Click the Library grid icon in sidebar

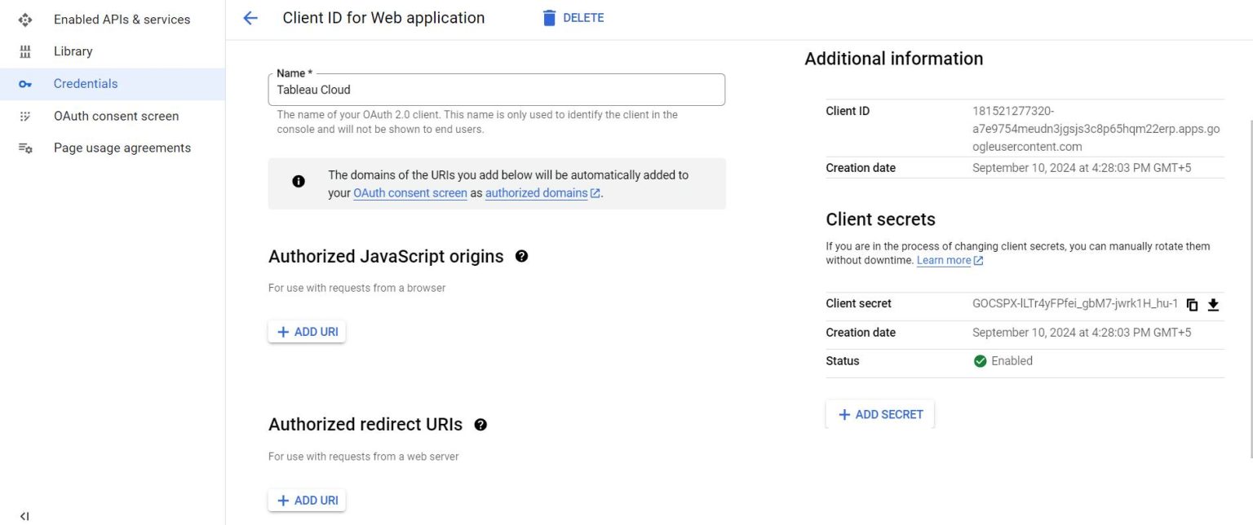point(24,51)
